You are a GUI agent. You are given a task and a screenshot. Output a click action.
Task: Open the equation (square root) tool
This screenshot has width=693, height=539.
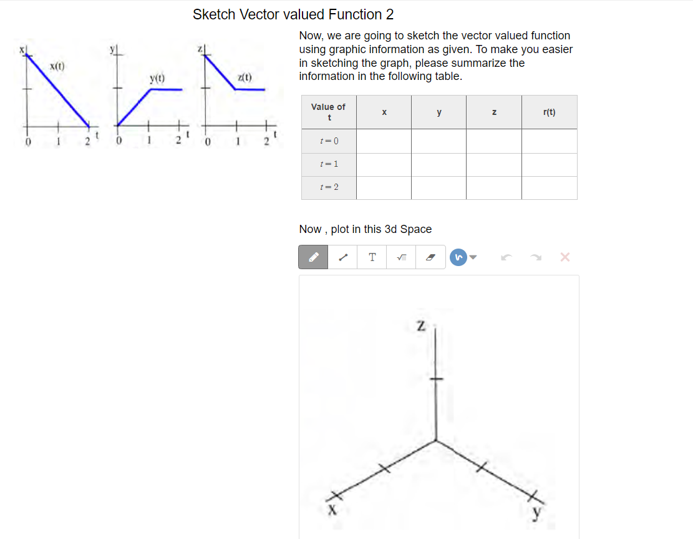[400, 257]
